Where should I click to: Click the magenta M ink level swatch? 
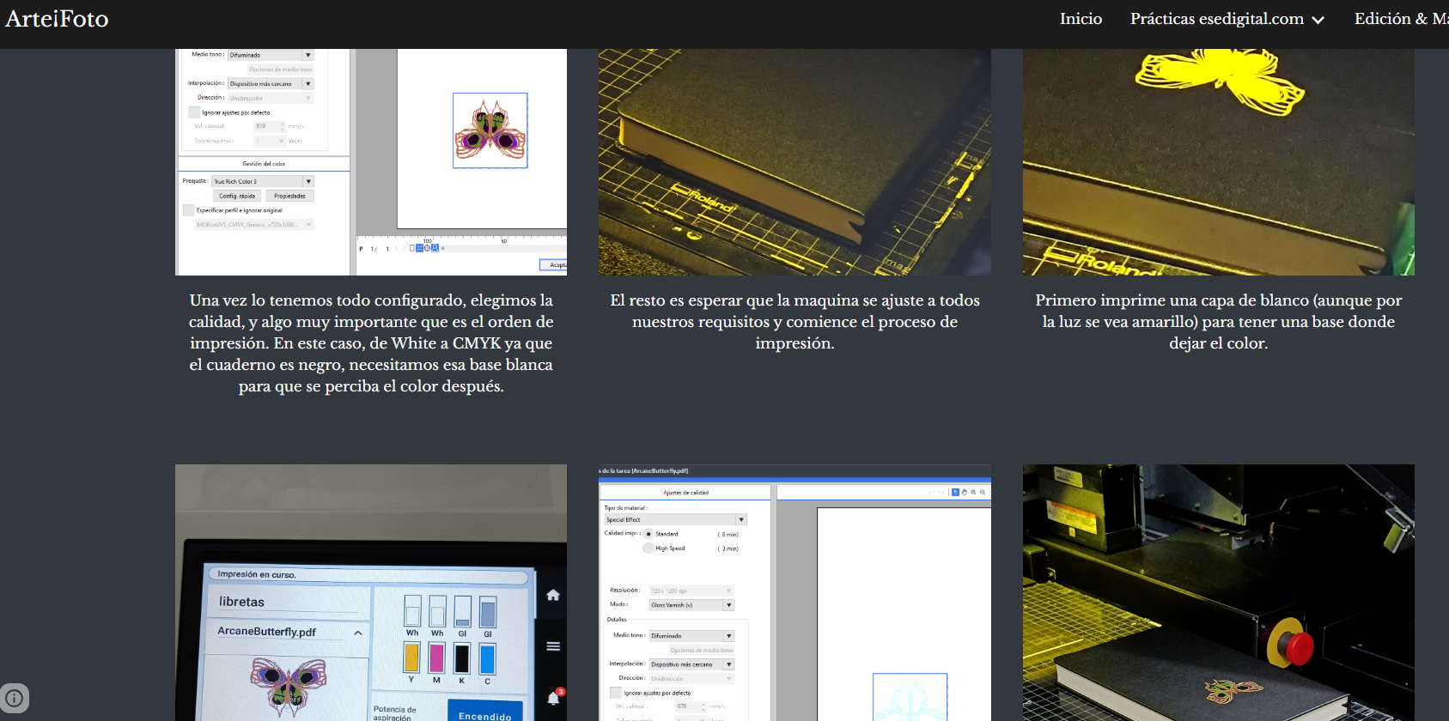pyautogui.click(x=436, y=658)
